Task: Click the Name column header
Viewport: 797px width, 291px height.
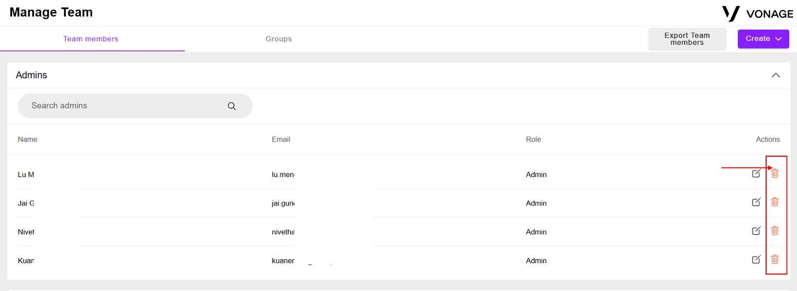Action: [x=27, y=139]
